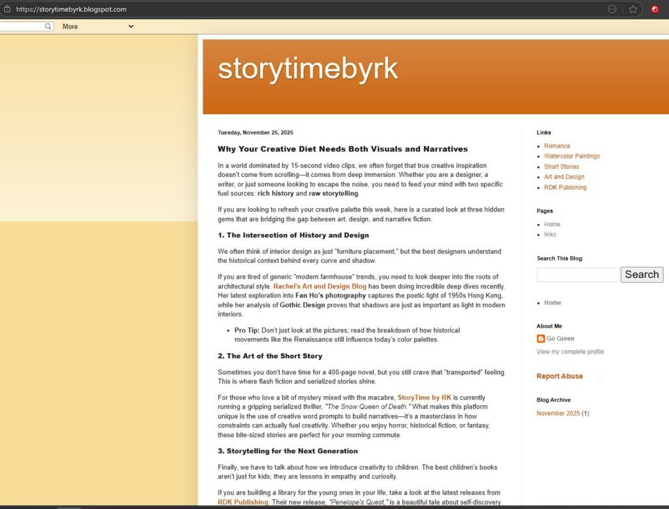Click the Report Abuse link
Image resolution: width=669 pixels, height=509 pixels.
click(x=560, y=376)
